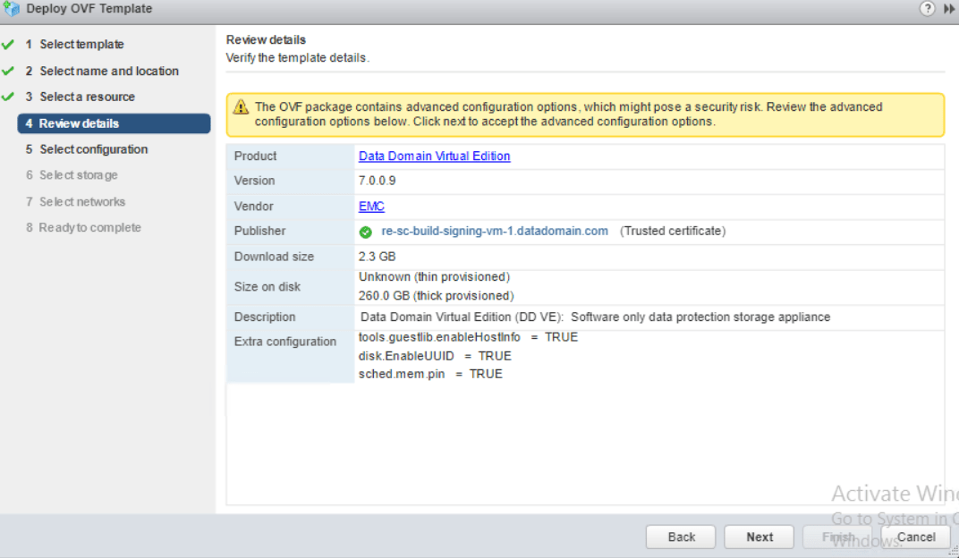Click the Extra configuration row label
959x558 pixels.
click(x=285, y=342)
